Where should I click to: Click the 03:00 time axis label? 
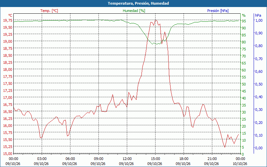point(42,159)
